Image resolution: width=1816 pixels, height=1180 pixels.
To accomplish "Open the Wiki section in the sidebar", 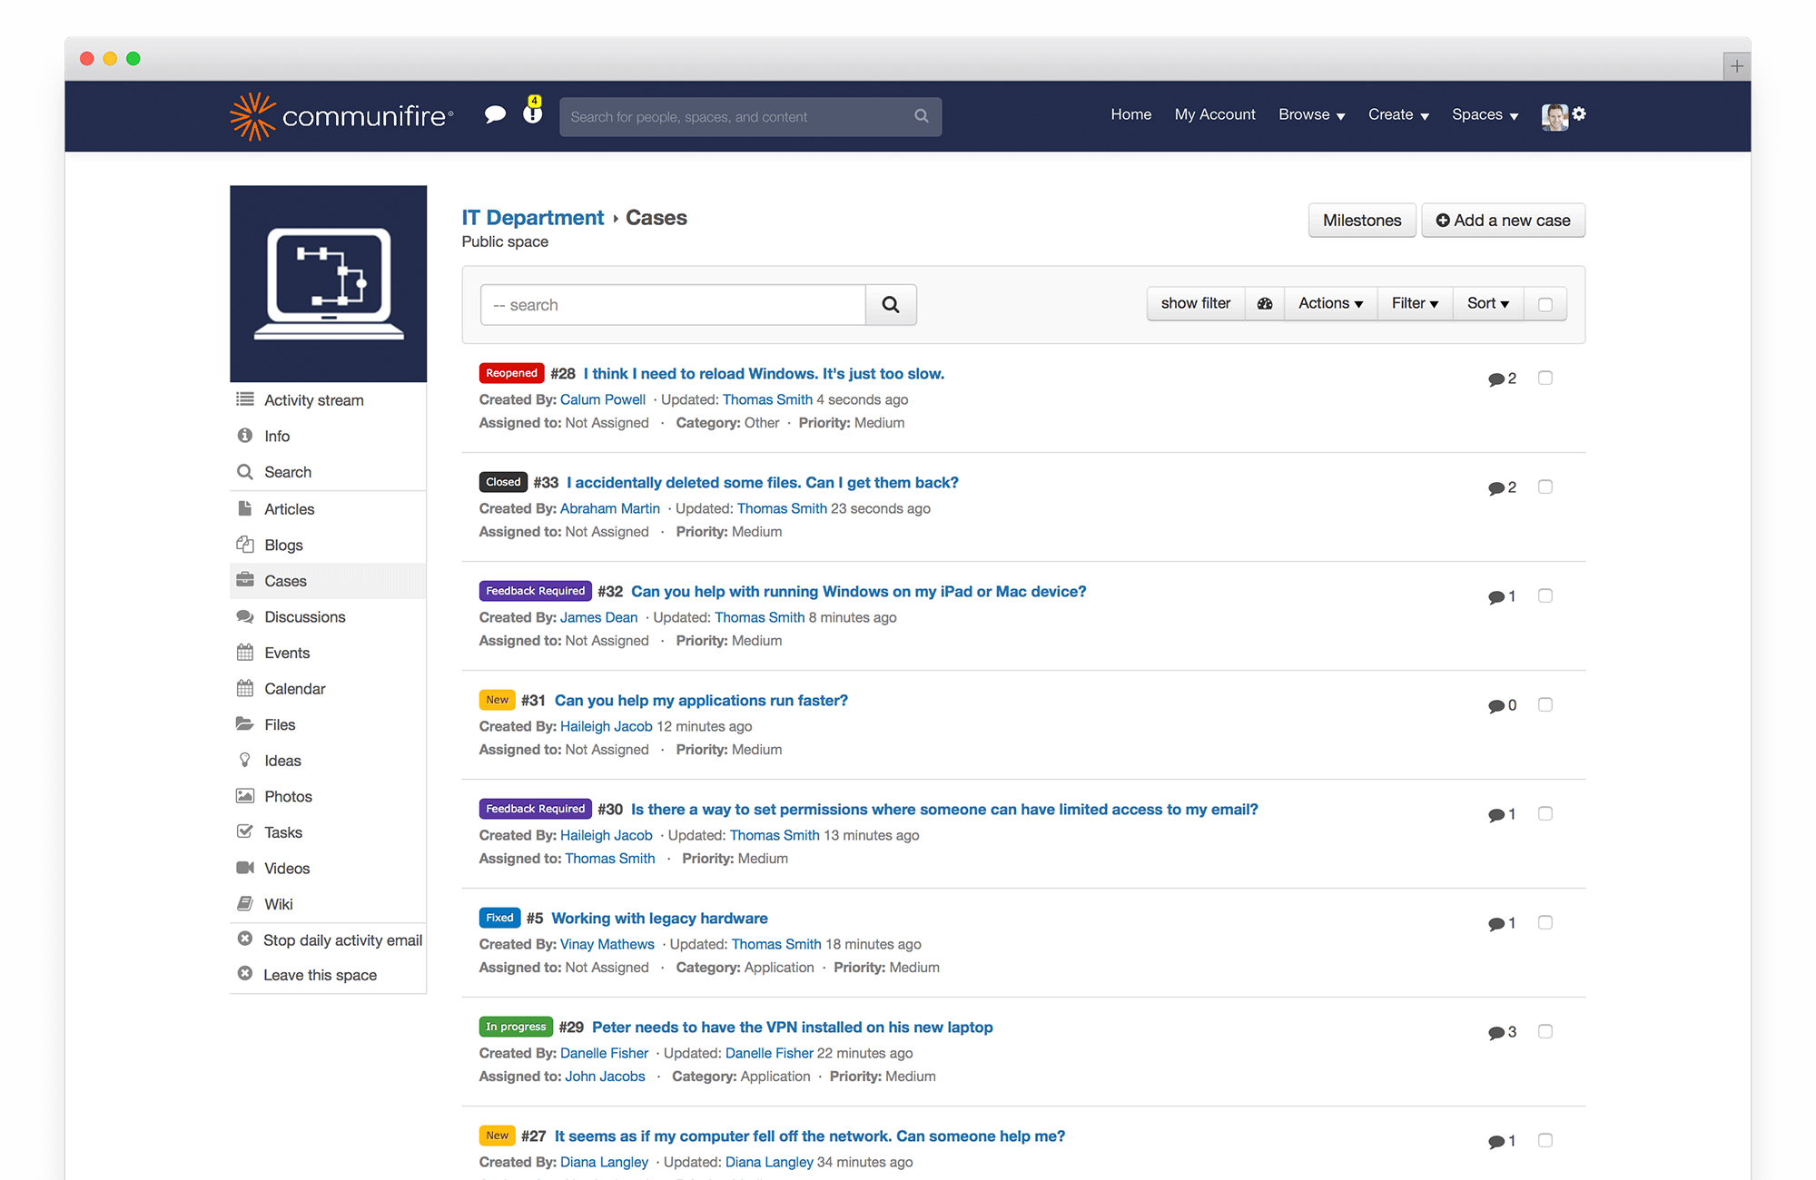I will tap(278, 904).
